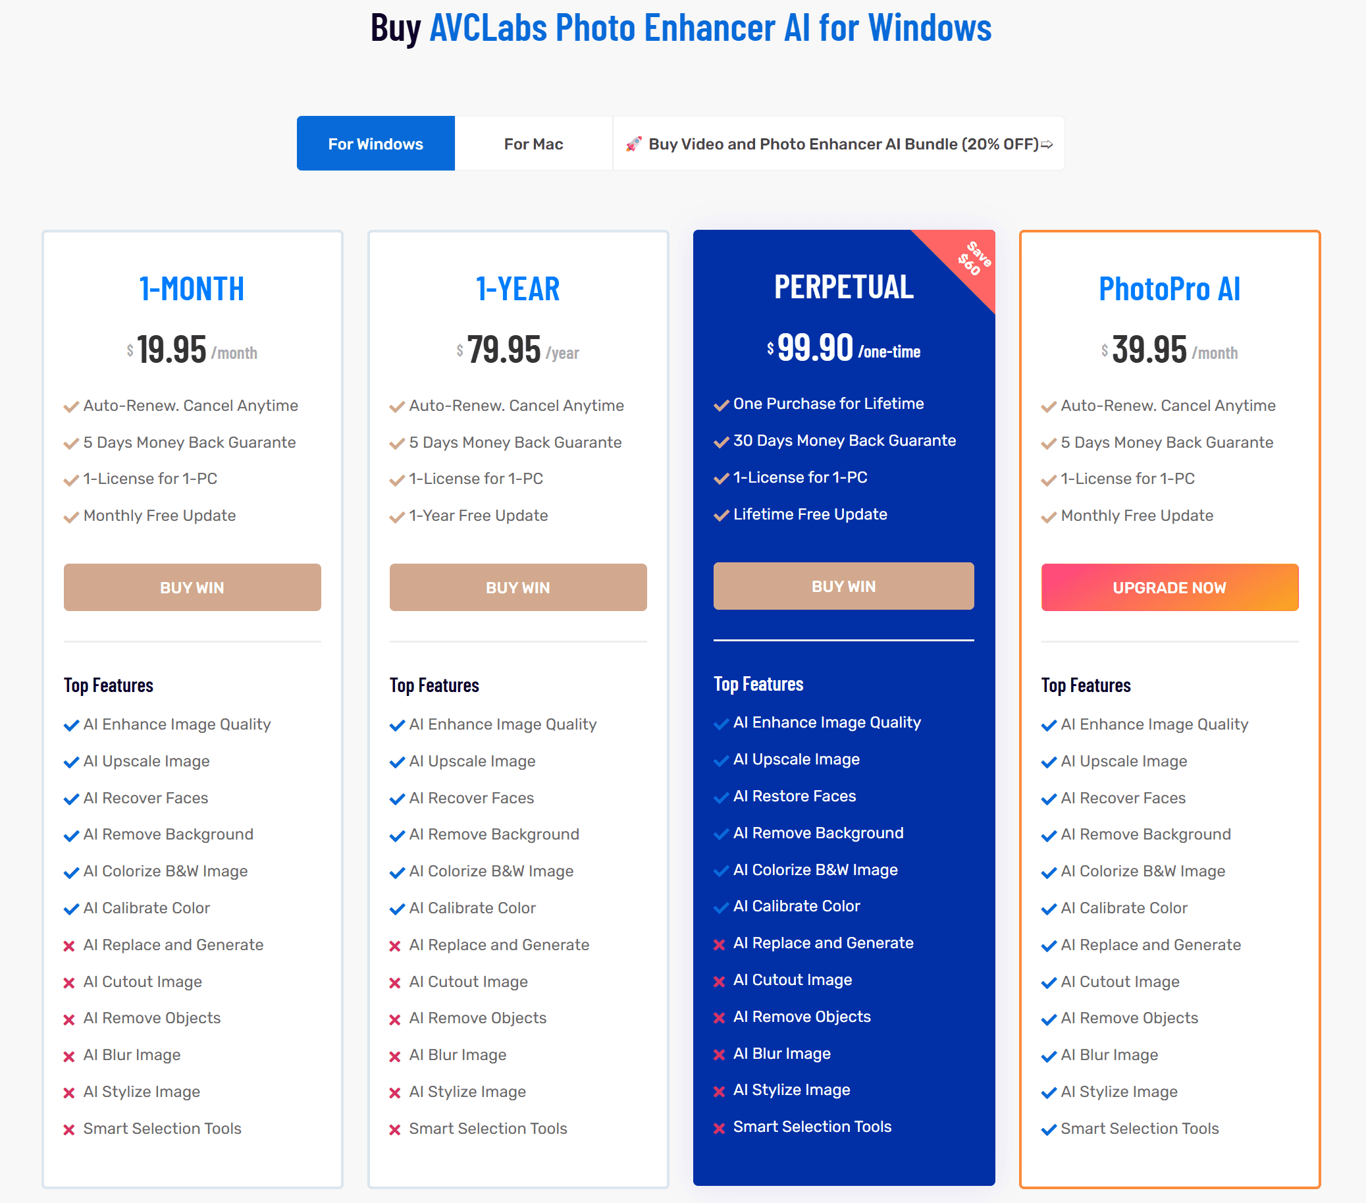Image resolution: width=1366 pixels, height=1203 pixels.
Task: Click check icon beside PhotoPro AI Remove Objects
Action: pyautogui.click(x=1049, y=1020)
